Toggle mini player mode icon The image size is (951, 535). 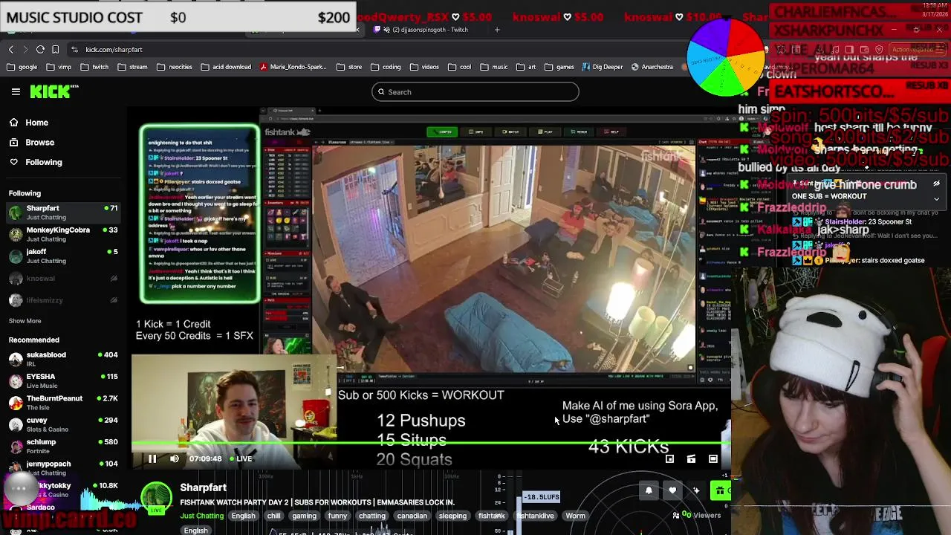[669, 458]
